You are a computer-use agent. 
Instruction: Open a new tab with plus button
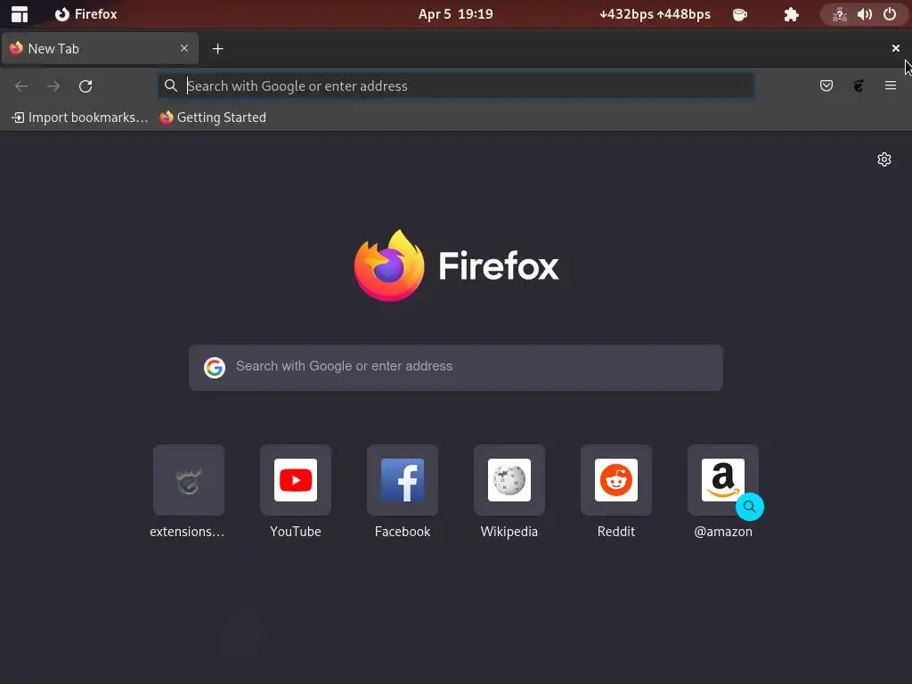217,49
